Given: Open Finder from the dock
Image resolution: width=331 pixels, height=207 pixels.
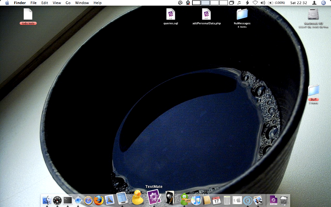Looking at the screenshot, I should (47, 200).
